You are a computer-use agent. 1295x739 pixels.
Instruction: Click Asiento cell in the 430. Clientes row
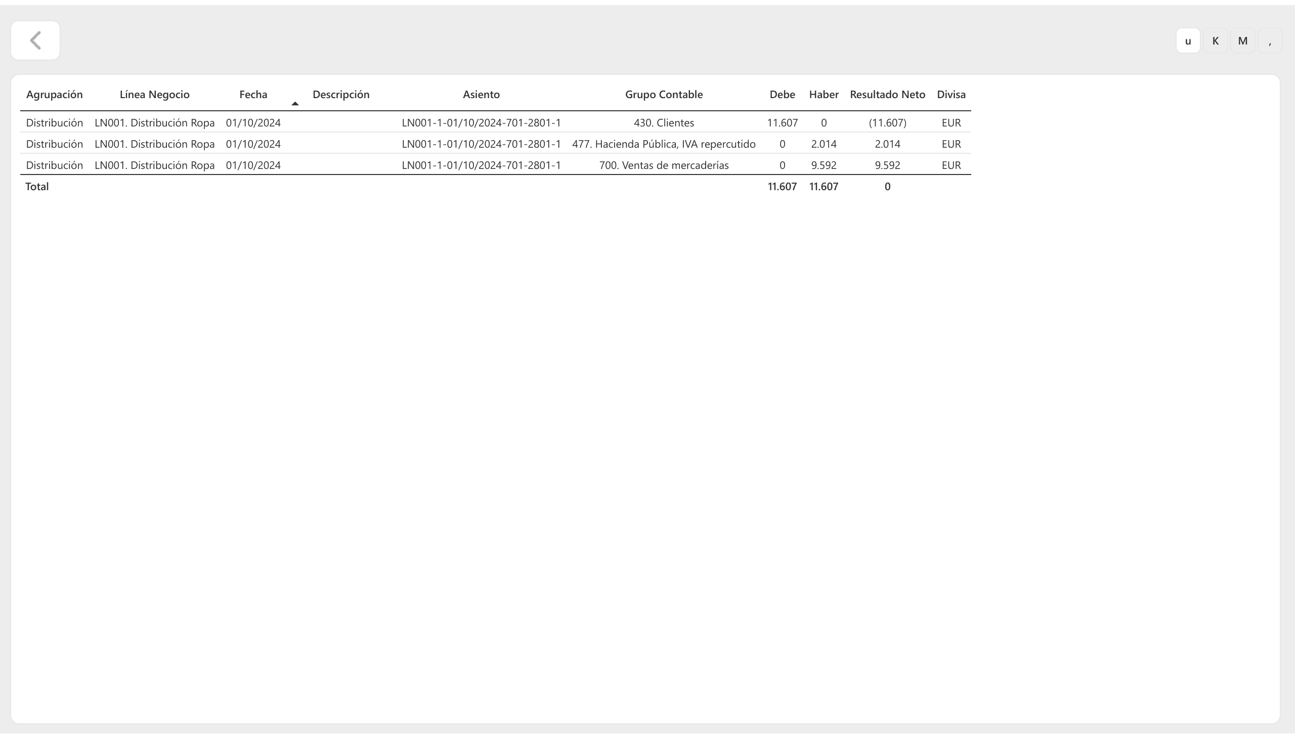tap(481, 123)
